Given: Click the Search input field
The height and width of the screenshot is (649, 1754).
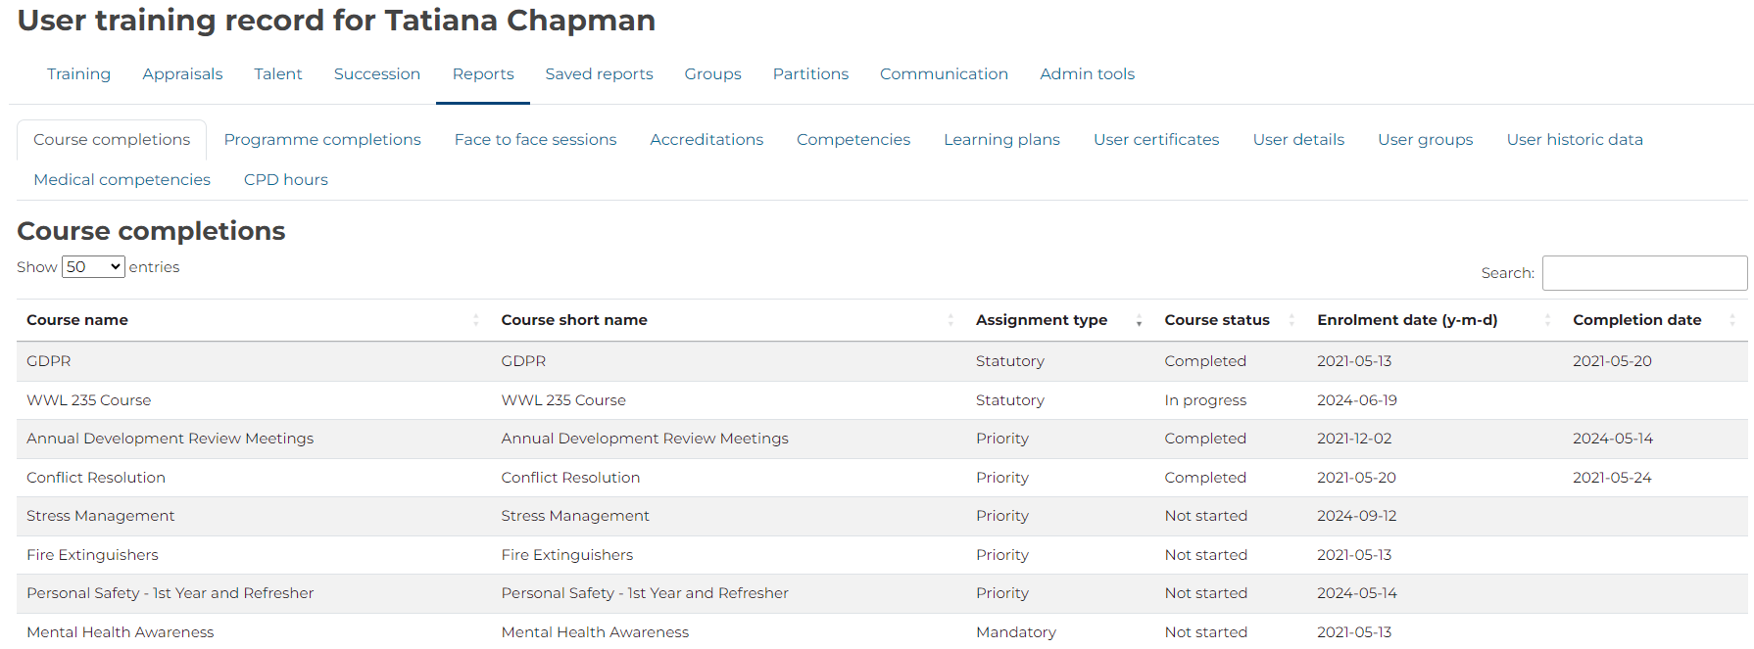Looking at the screenshot, I should click(x=1644, y=273).
